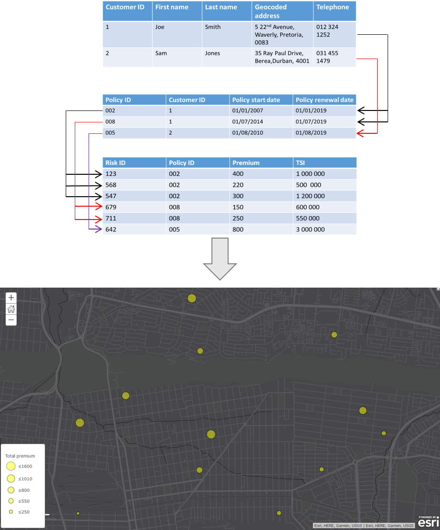Viewport: 440px width, 530px height.
Task: Click the large gray down arrow
Action: click(220, 260)
